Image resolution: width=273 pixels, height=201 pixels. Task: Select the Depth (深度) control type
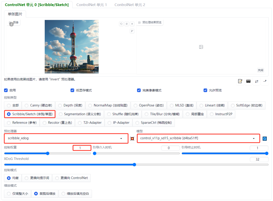(x=70, y=105)
